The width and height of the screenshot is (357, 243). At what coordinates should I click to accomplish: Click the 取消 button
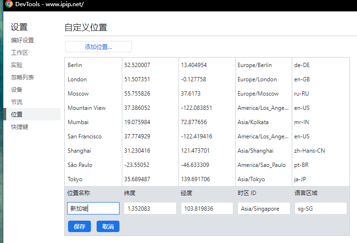tap(108, 227)
